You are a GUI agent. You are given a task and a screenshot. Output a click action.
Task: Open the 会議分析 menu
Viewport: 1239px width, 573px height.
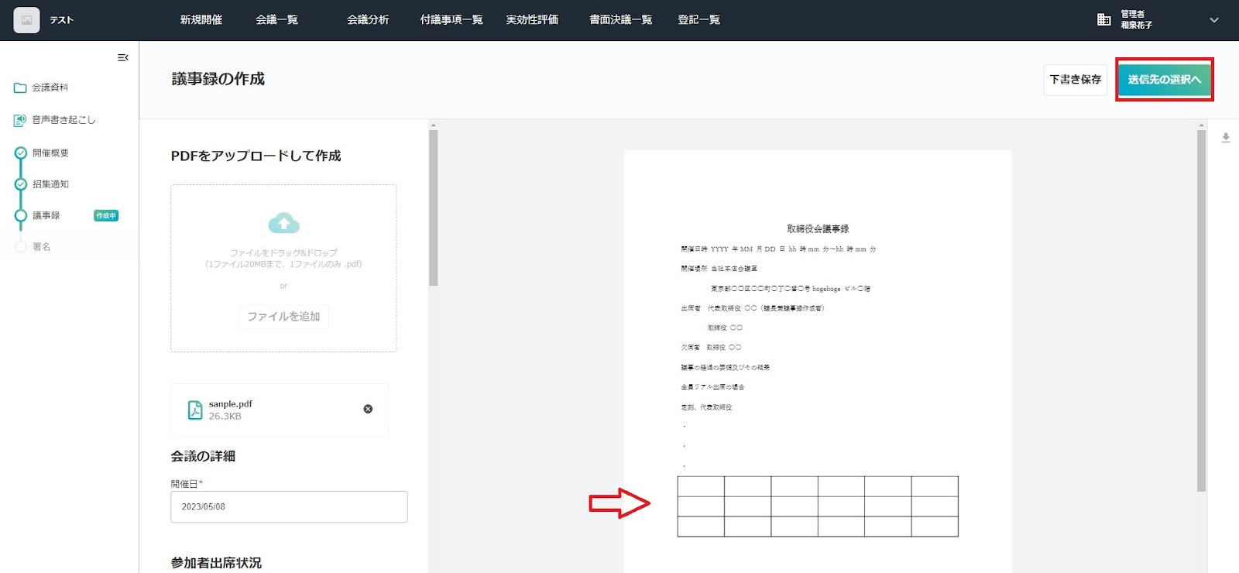coord(368,20)
